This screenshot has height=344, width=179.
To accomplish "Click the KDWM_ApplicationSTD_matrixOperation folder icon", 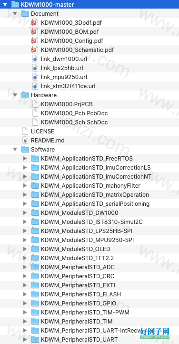I will click(x=35, y=194).
